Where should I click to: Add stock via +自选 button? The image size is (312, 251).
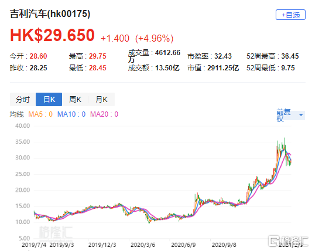click(x=290, y=15)
